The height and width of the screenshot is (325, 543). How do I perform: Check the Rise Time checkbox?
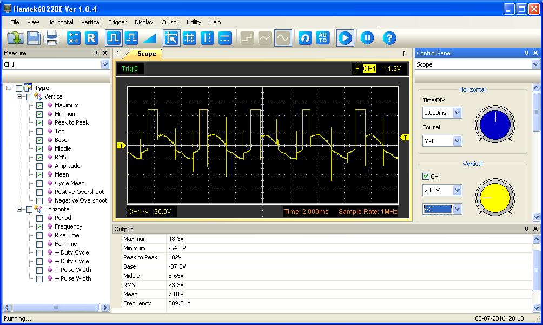click(39, 235)
